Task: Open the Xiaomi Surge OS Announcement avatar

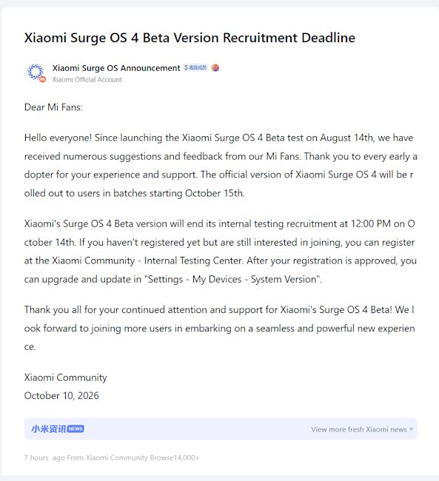Action: coord(36,73)
